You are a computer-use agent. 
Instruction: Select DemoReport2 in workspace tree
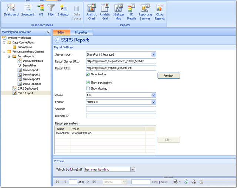click(x=31, y=75)
